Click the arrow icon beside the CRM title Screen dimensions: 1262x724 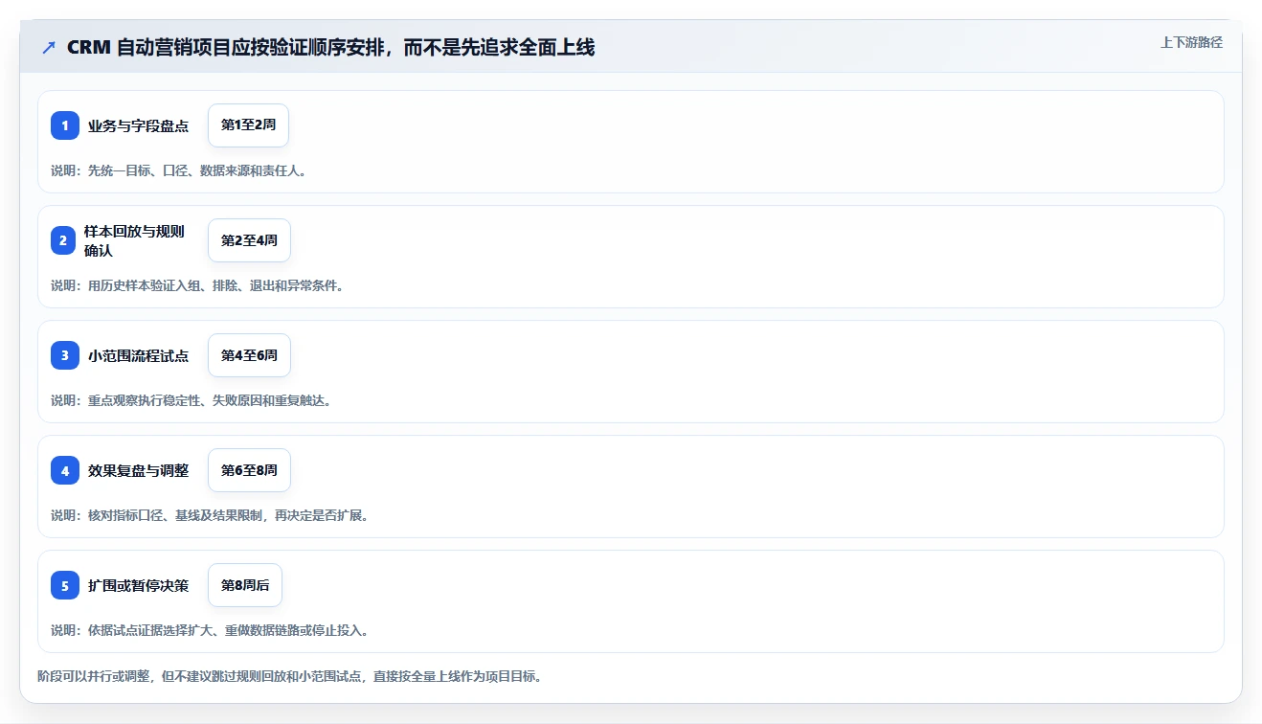tap(49, 48)
